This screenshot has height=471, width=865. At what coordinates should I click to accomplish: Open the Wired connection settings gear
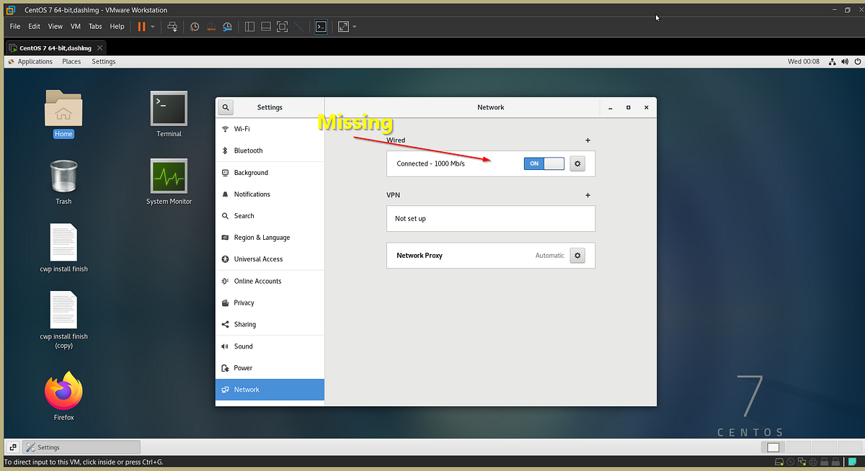click(577, 163)
